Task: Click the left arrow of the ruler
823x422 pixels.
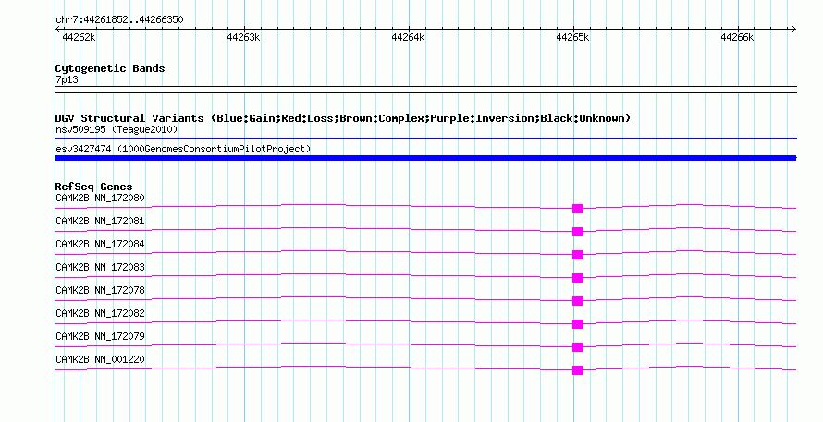Action: click(57, 30)
